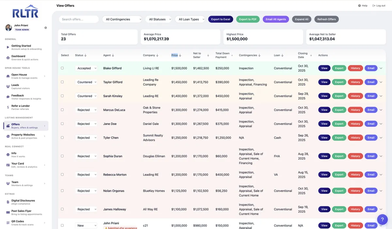Click the Search offers input field
This screenshot has width=392, height=229.
[79, 19]
